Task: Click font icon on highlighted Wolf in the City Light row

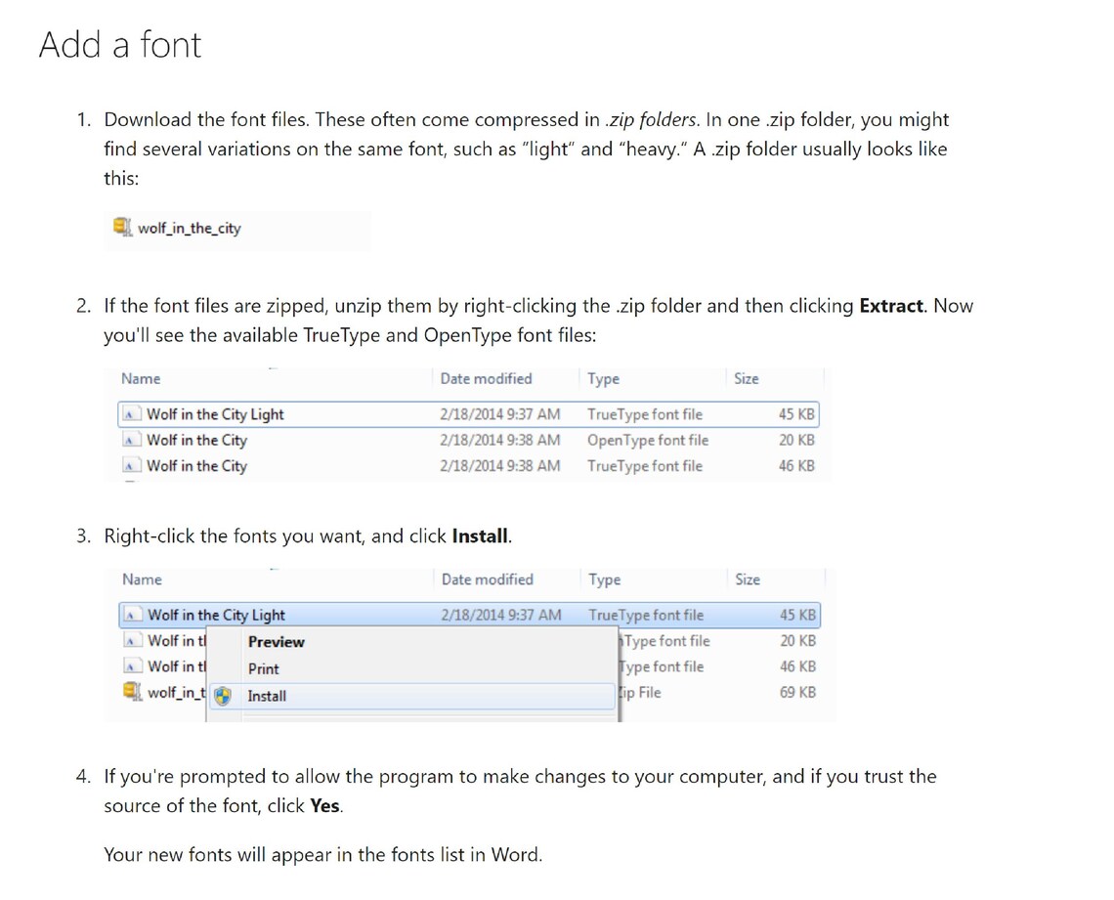Action: [131, 615]
